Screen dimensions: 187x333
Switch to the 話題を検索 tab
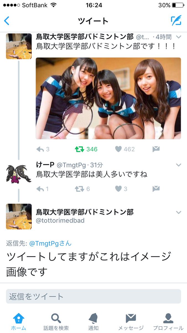(x=56, y=322)
